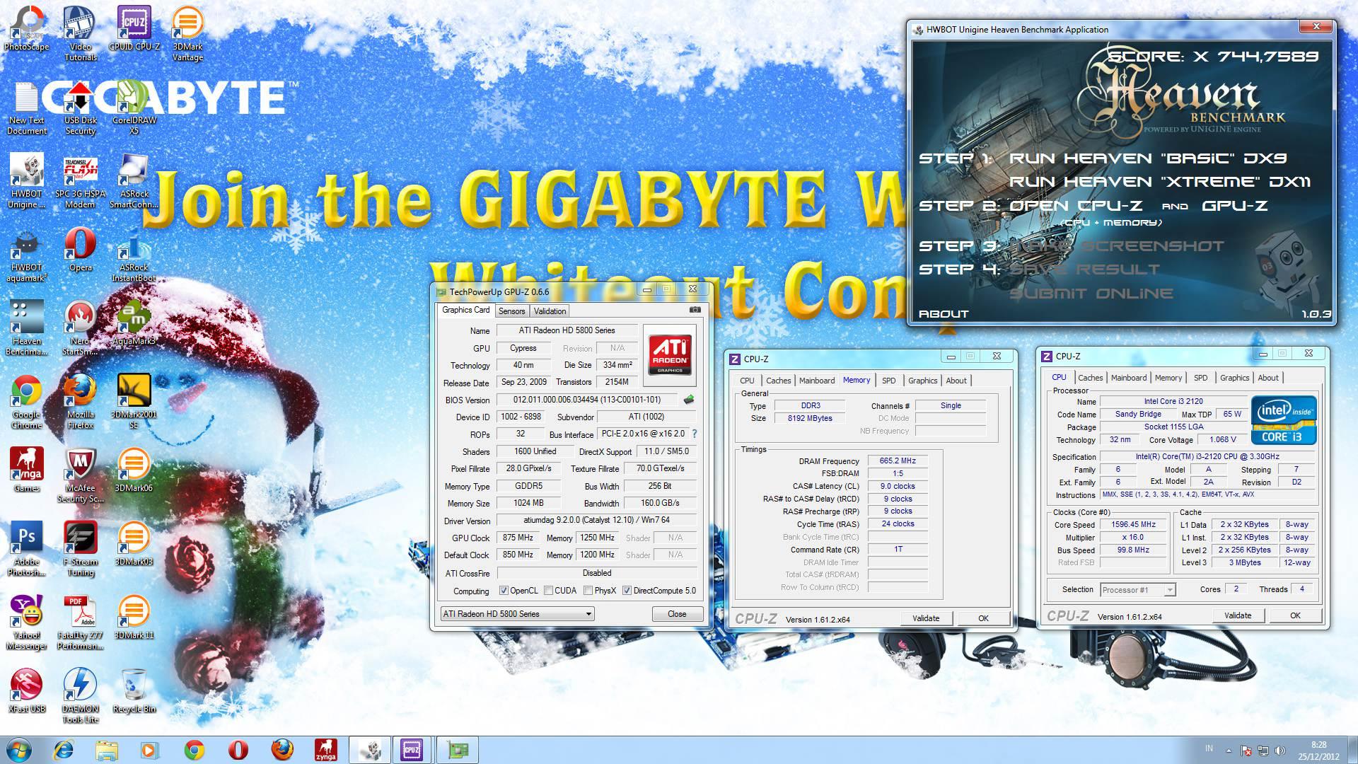Launch CPUID CPU-Z from the desktop
Viewport: 1358px width, 764px height.
(134, 30)
